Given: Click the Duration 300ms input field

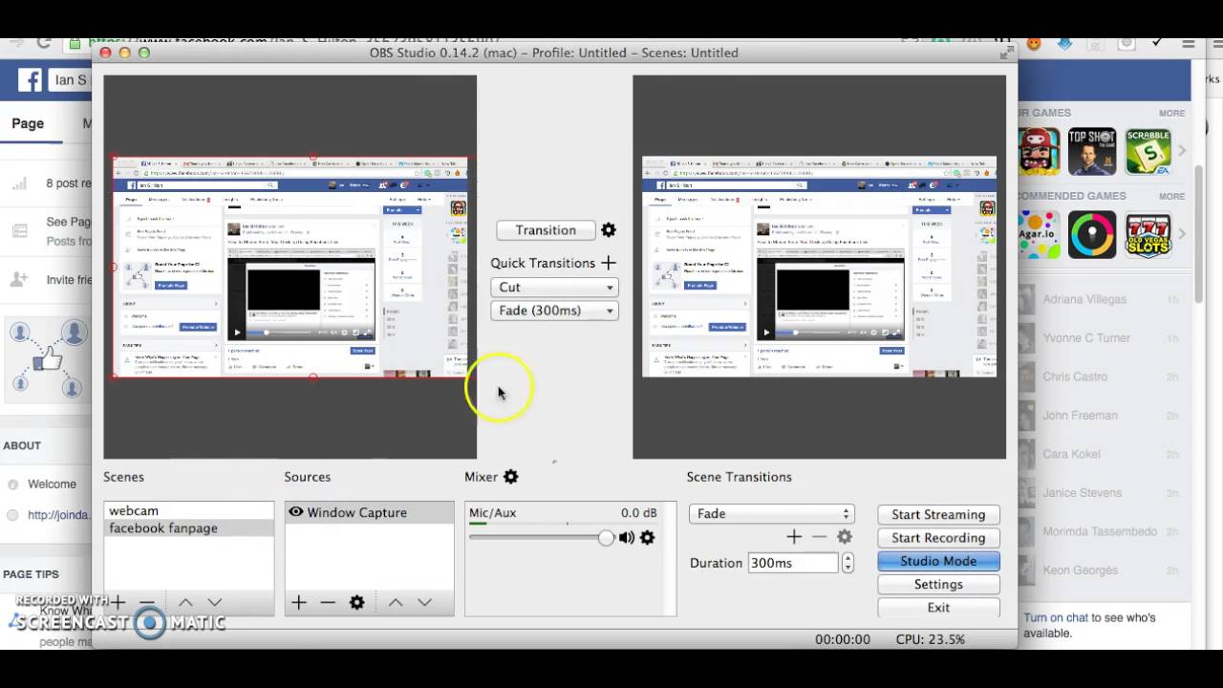Looking at the screenshot, I should click(793, 563).
